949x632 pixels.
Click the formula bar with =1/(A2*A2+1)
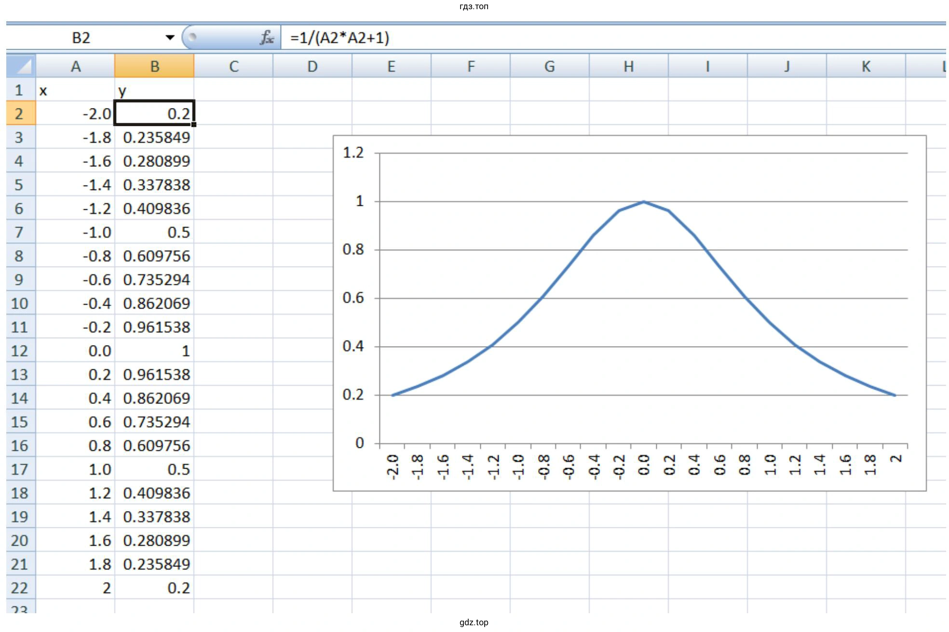coord(612,38)
